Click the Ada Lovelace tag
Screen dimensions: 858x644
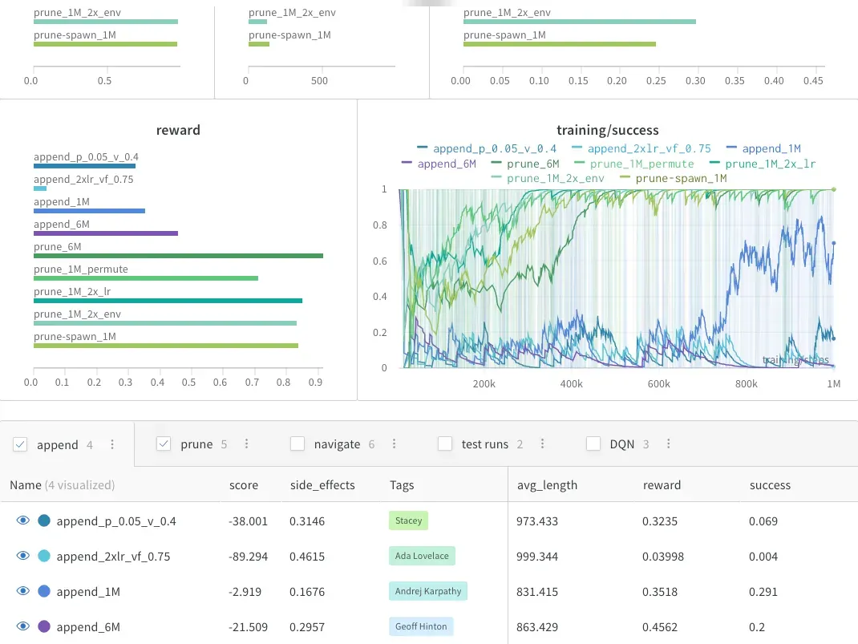coord(422,556)
